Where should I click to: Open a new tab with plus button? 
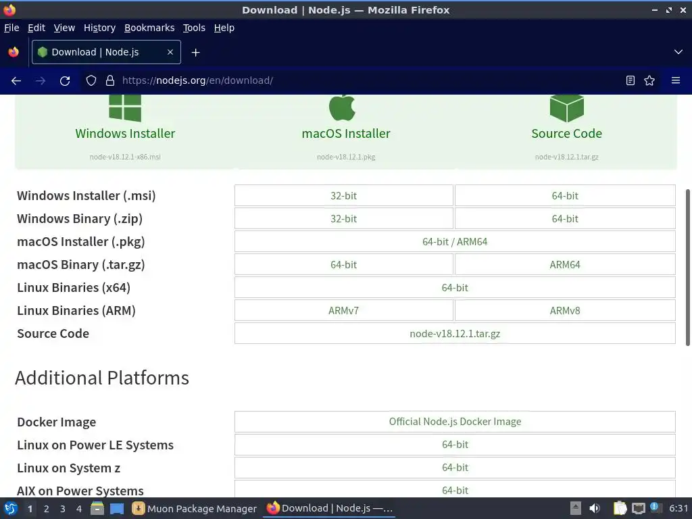pyautogui.click(x=195, y=53)
